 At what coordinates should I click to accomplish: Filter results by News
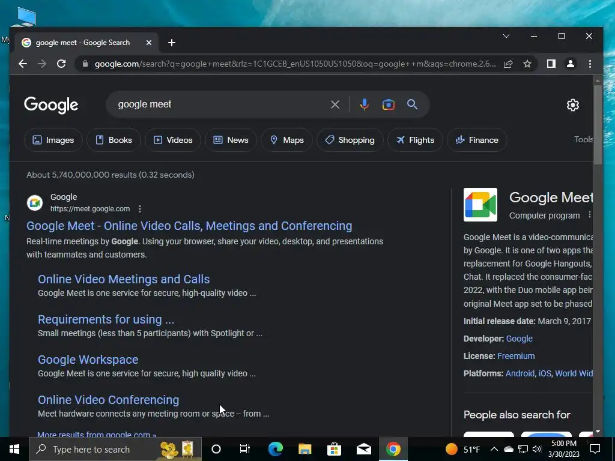point(231,140)
